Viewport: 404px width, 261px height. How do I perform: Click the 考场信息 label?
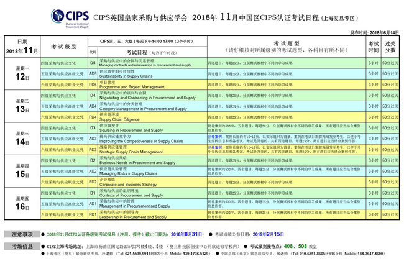click(22, 246)
